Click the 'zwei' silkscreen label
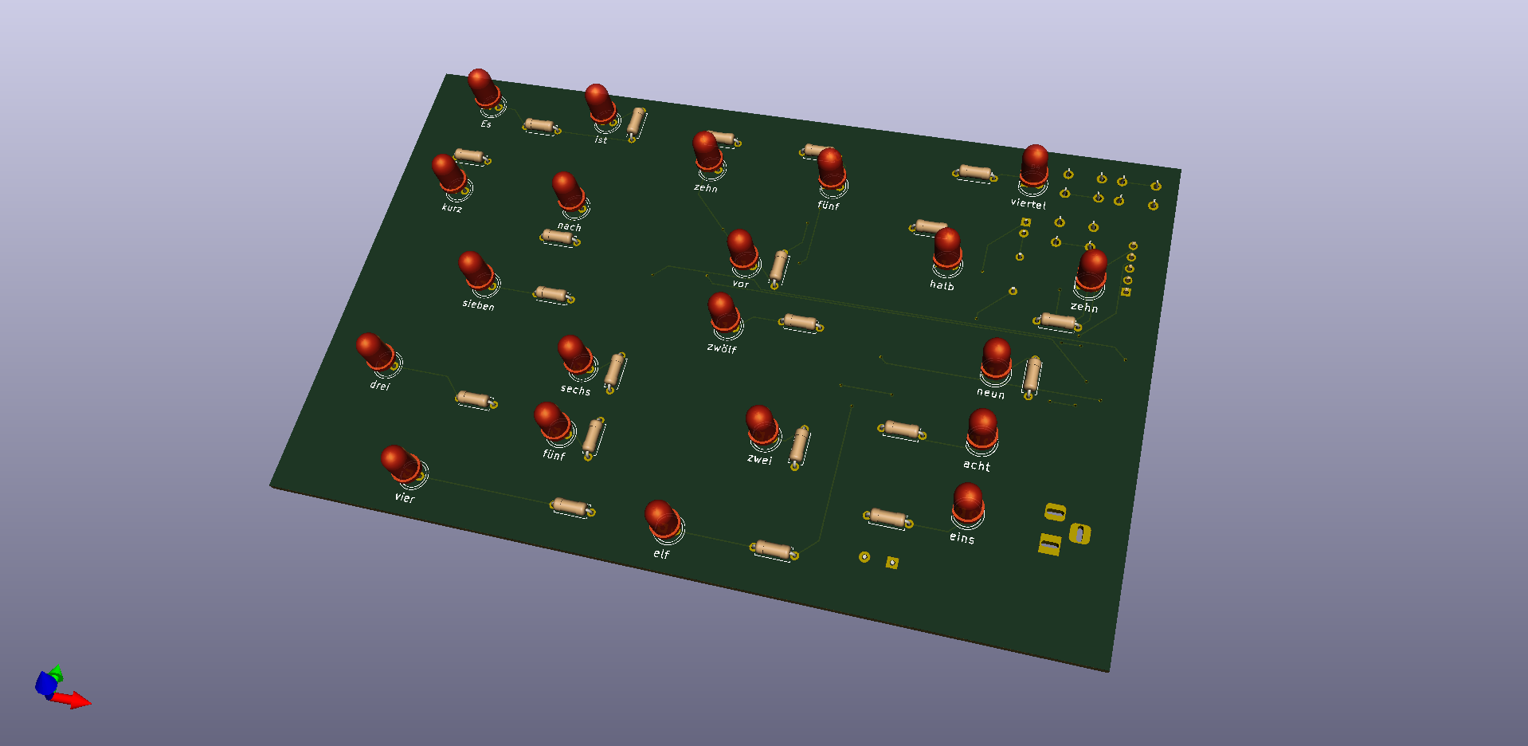1528x746 pixels. tap(760, 460)
